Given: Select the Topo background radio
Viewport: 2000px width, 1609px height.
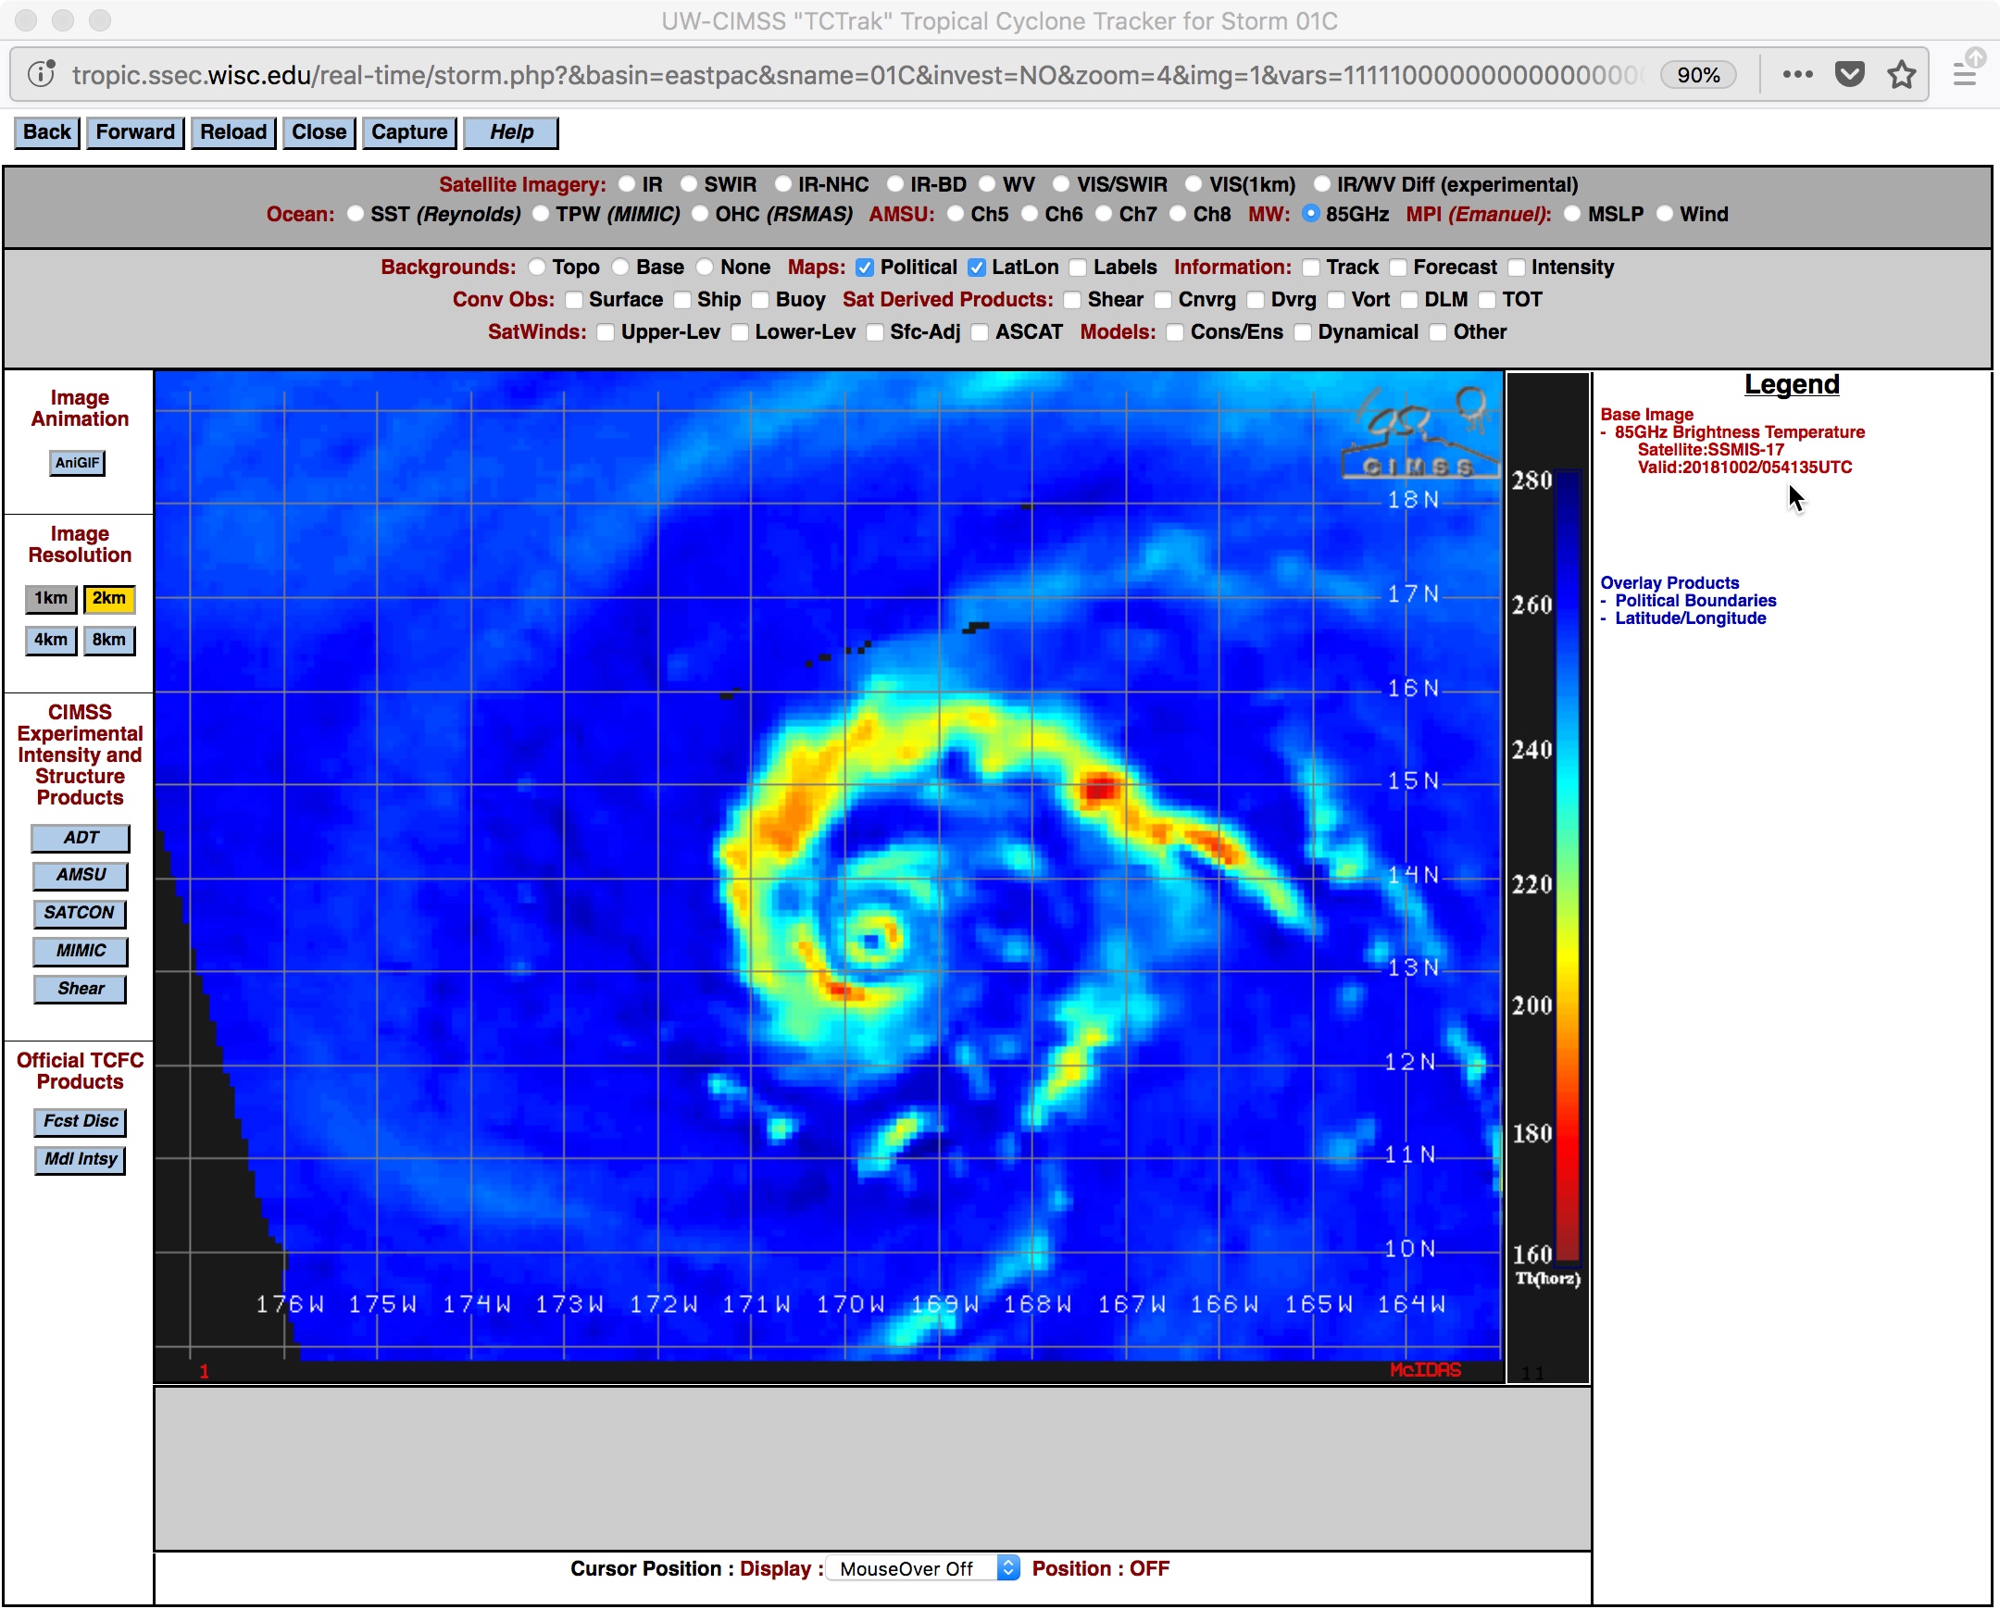Looking at the screenshot, I should [537, 267].
